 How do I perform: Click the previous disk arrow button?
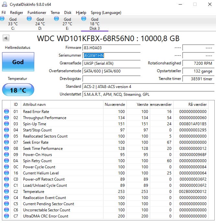click(6, 38)
